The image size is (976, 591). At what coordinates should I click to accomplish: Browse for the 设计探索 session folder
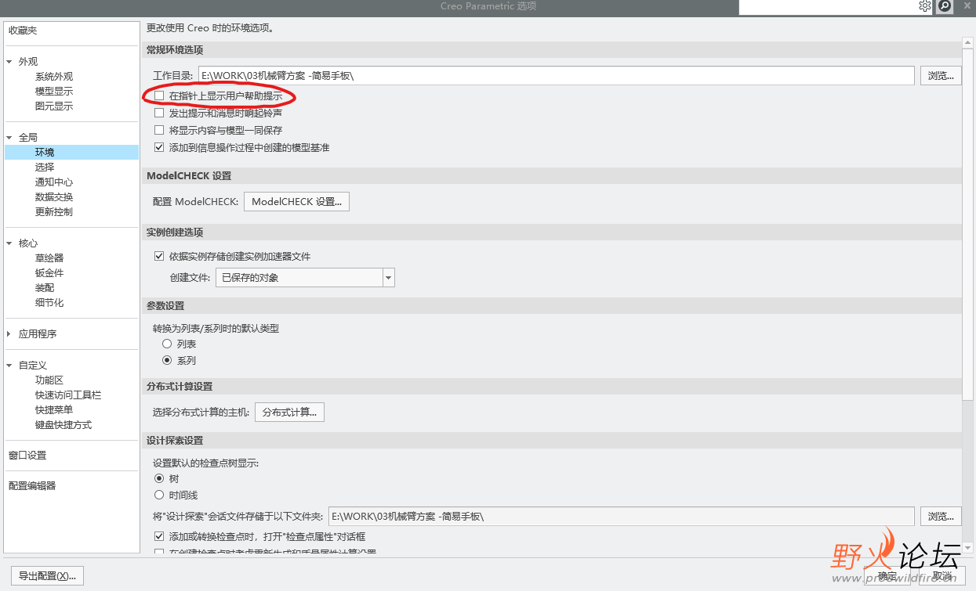(x=941, y=517)
